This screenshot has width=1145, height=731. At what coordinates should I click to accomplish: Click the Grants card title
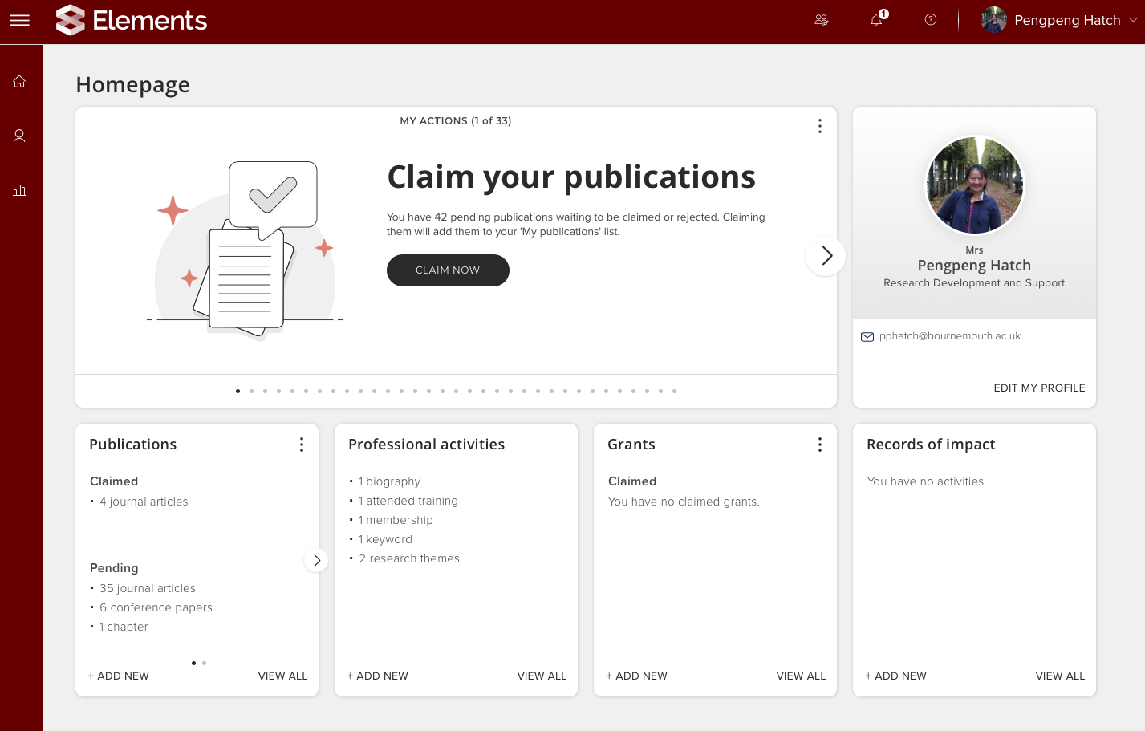[x=631, y=445]
